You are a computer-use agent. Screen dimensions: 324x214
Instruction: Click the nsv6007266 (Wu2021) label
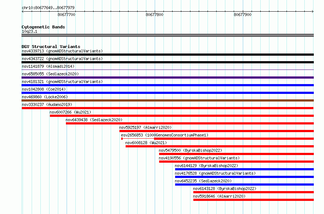click(x=70, y=112)
